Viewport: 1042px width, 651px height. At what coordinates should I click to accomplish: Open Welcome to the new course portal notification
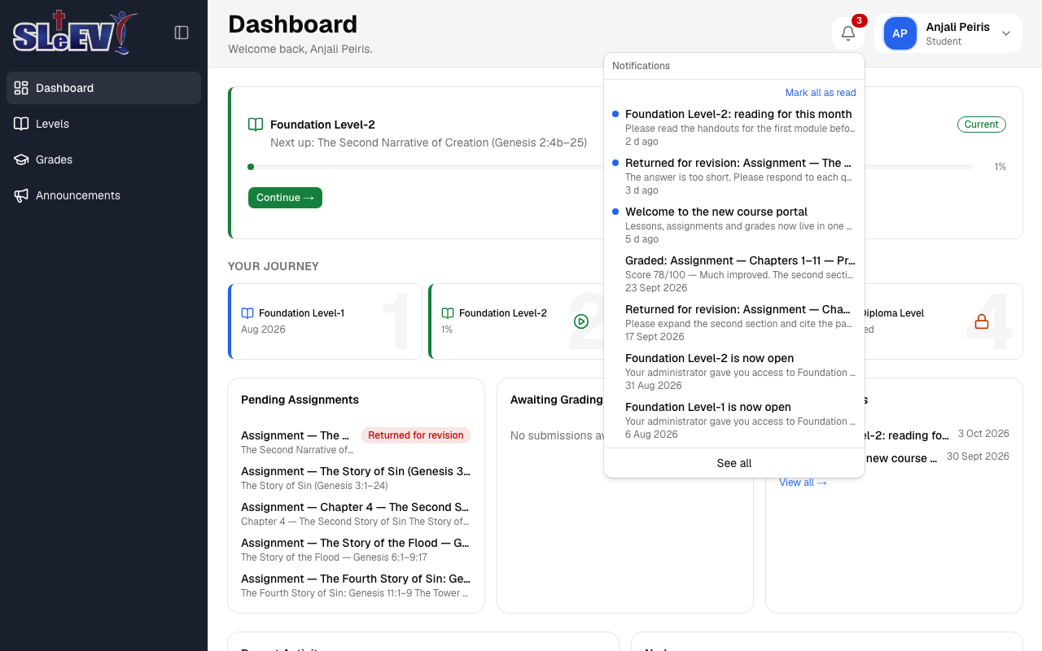(x=734, y=225)
